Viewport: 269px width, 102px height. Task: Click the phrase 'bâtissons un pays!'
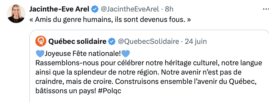[66, 91]
